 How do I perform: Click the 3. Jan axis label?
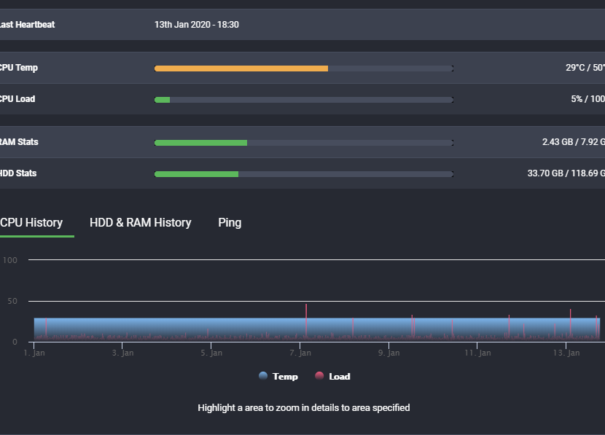point(123,353)
